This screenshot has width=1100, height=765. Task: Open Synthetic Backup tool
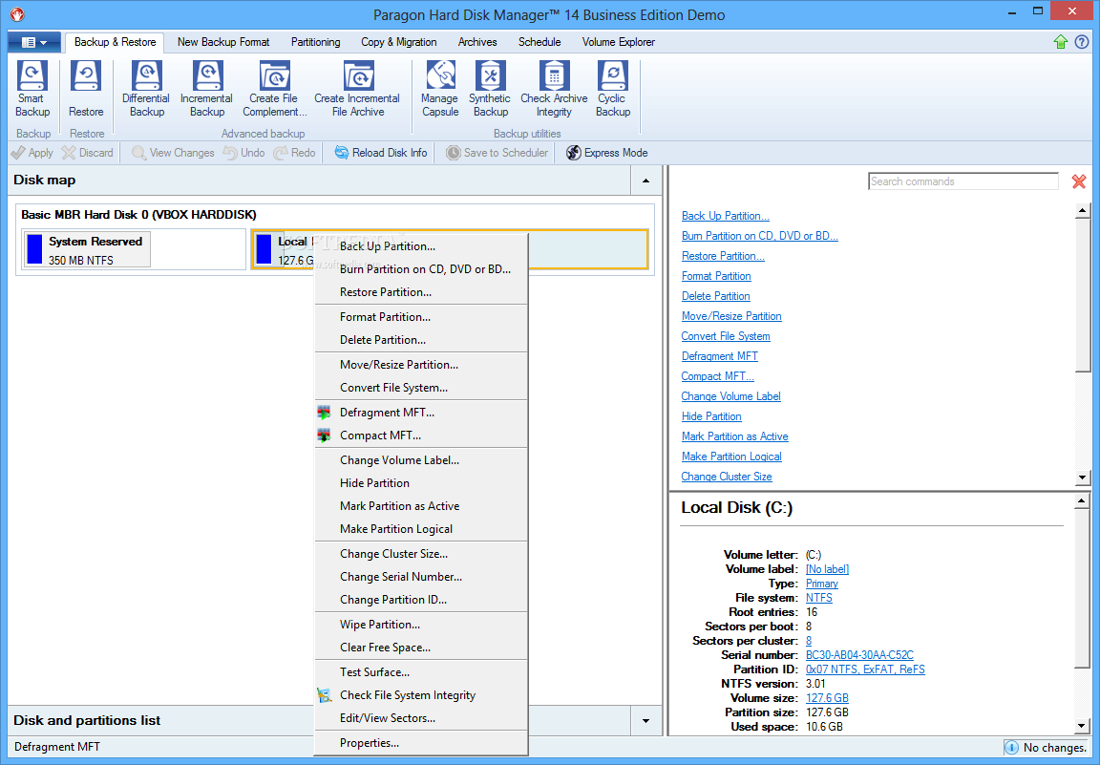pos(491,89)
